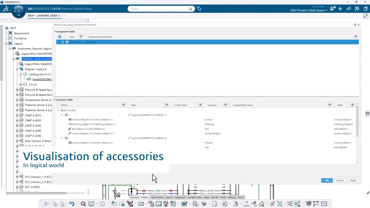370x208 pixels.
Task: Click the tag icon beside search bar
Action: [199, 9]
